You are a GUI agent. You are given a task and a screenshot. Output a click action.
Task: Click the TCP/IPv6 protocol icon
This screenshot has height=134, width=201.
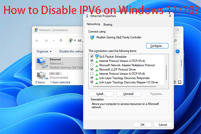(x=97, y=74)
